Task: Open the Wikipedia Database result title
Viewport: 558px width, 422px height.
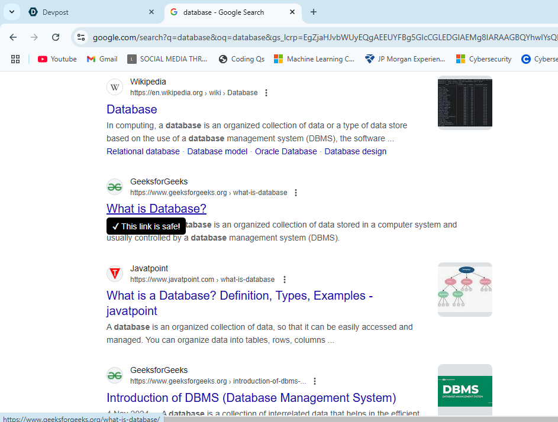Action: pyautogui.click(x=132, y=109)
